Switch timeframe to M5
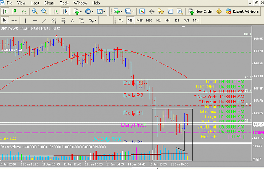The height and width of the screenshot is (169, 264). [x=130, y=21]
